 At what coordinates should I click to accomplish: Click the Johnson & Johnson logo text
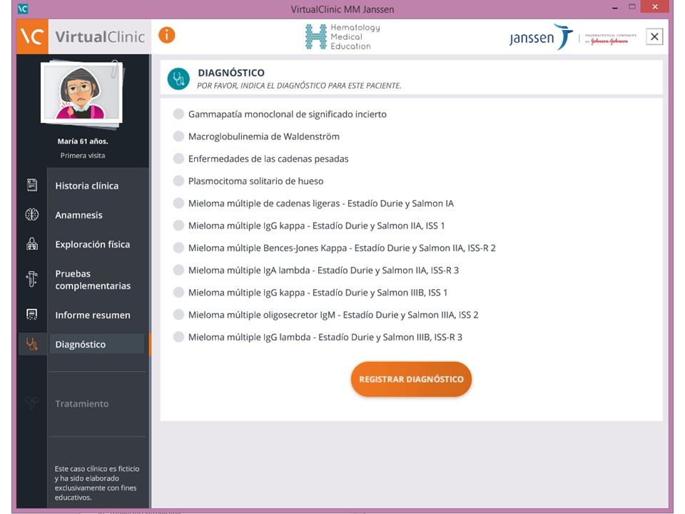(x=610, y=40)
